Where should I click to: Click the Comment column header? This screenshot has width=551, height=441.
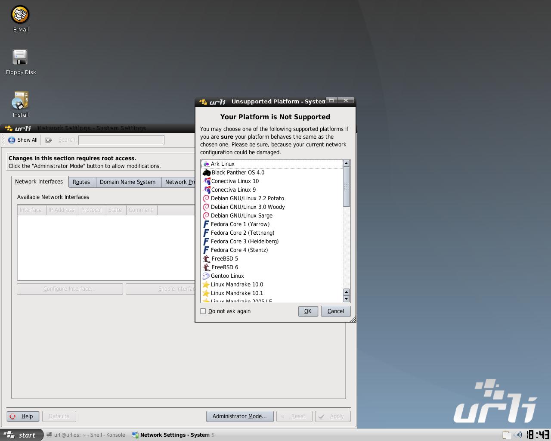pos(141,210)
